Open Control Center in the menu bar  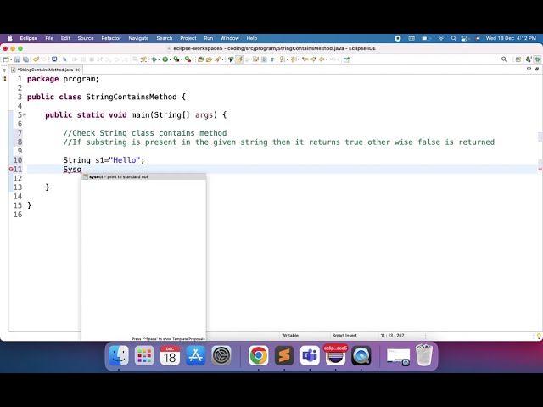tap(464, 38)
